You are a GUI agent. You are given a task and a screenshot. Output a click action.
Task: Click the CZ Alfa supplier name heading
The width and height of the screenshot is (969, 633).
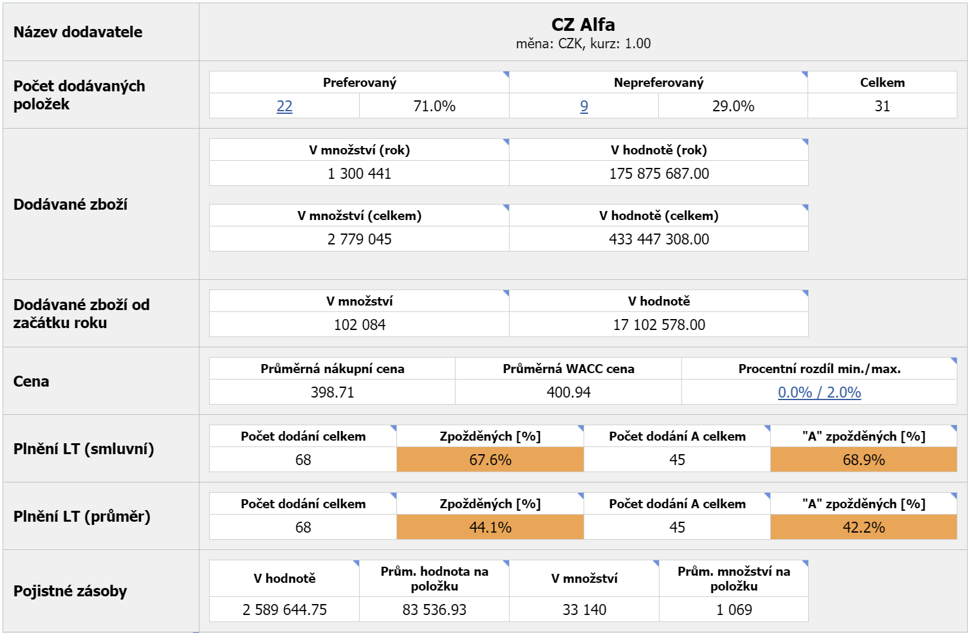[583, 25]
